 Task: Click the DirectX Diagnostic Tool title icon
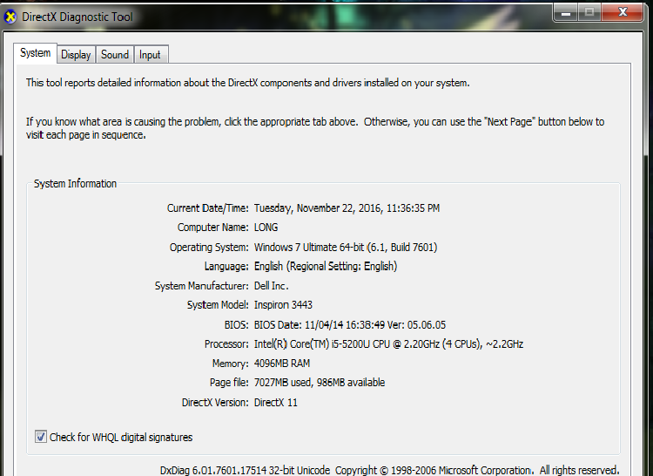click(10, 17)
